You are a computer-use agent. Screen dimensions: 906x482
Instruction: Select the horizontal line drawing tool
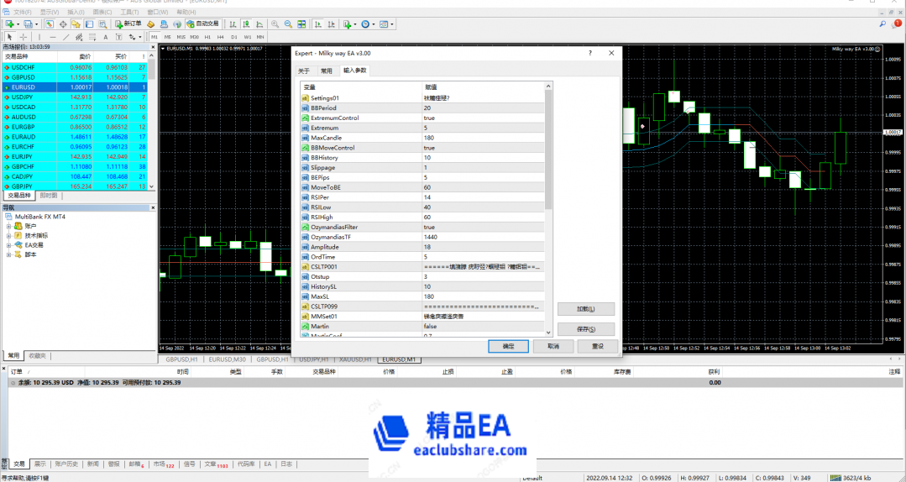pos(53,37)
